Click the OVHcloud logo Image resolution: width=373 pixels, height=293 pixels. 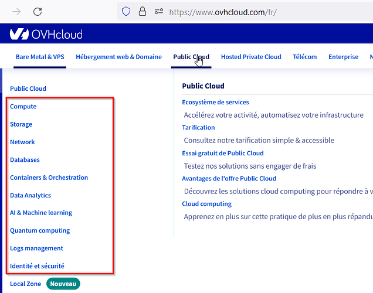click(46, 34)
